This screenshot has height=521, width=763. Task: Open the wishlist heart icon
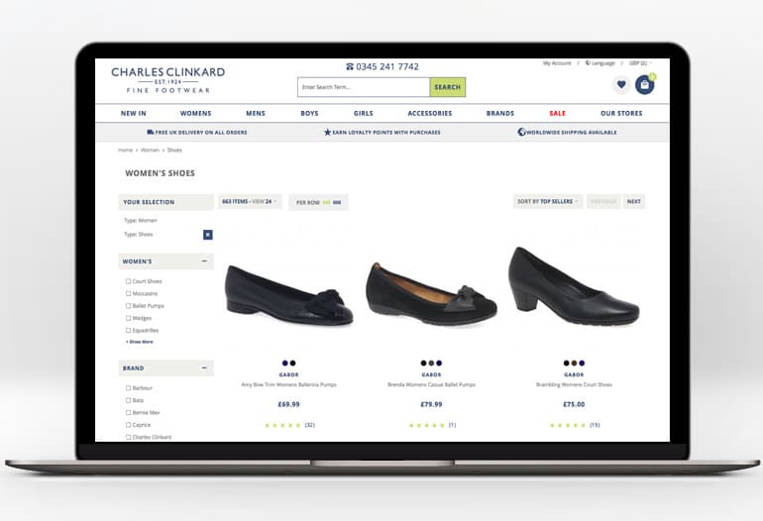621,84
